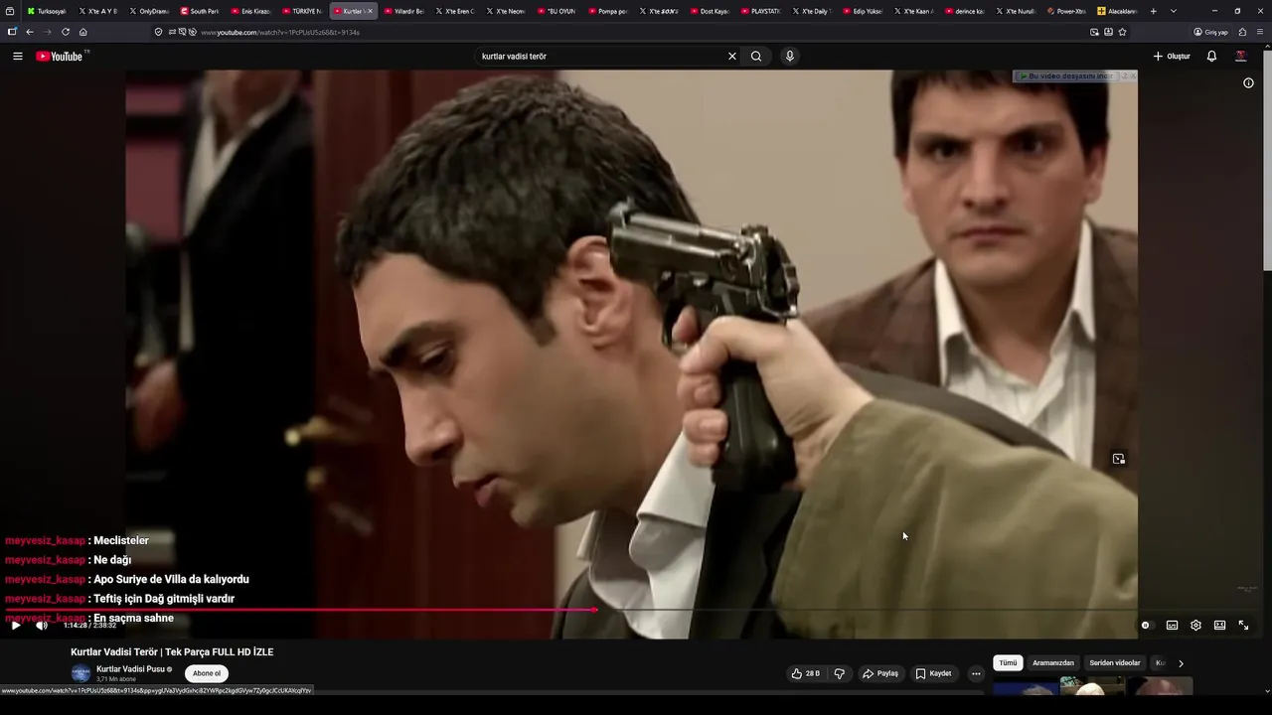Viewport: 1272px width, 715px height.
Task: Bookmark this page with star icon
Action: click(x=1123, y=32)
